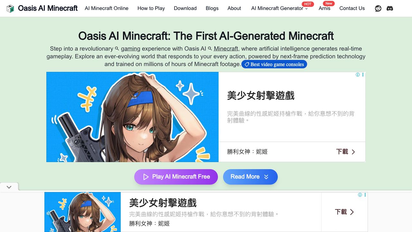Click the ad info icon on bottom banner

tap(360, 195)
